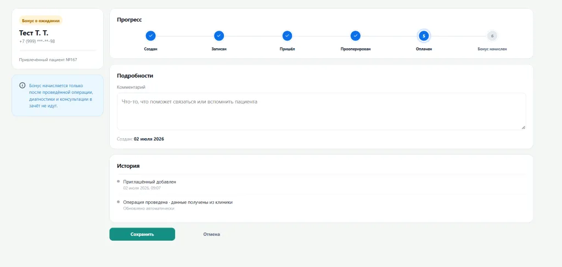Click the bonus accrual notice text
The image size is (562, 267).
pos(61,96)
